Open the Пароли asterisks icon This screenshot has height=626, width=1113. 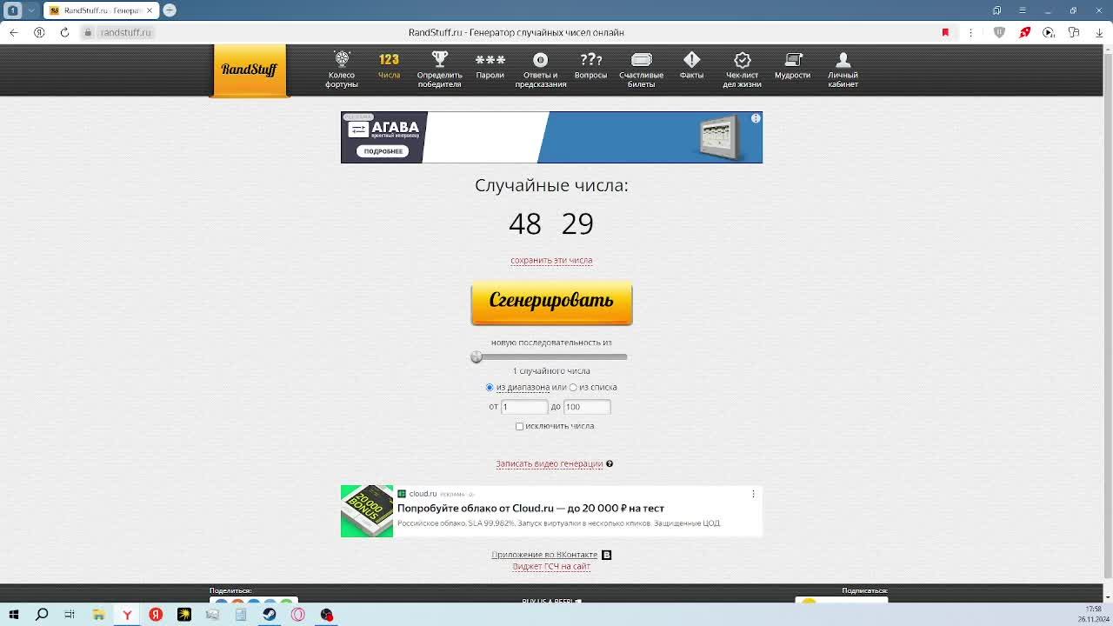pos(490,60)
